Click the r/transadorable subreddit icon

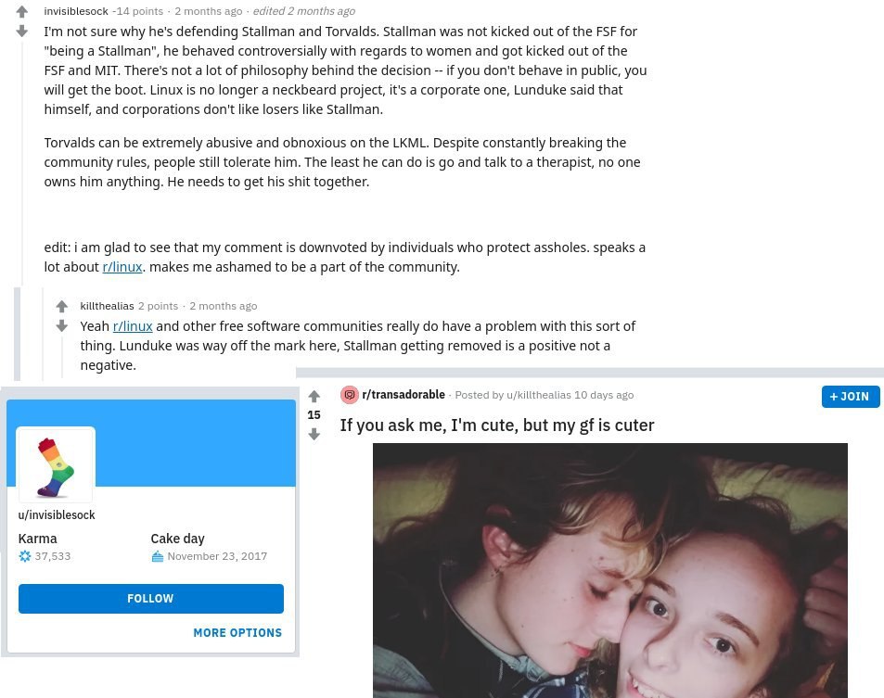coord(350,395)
